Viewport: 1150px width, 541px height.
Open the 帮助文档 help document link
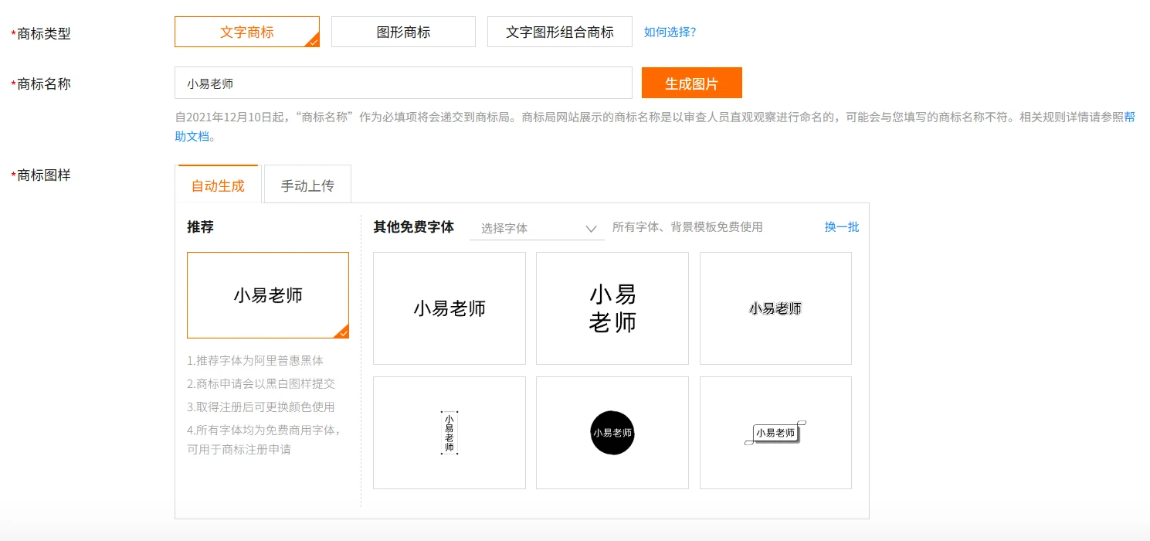[x=1128, y=117]
